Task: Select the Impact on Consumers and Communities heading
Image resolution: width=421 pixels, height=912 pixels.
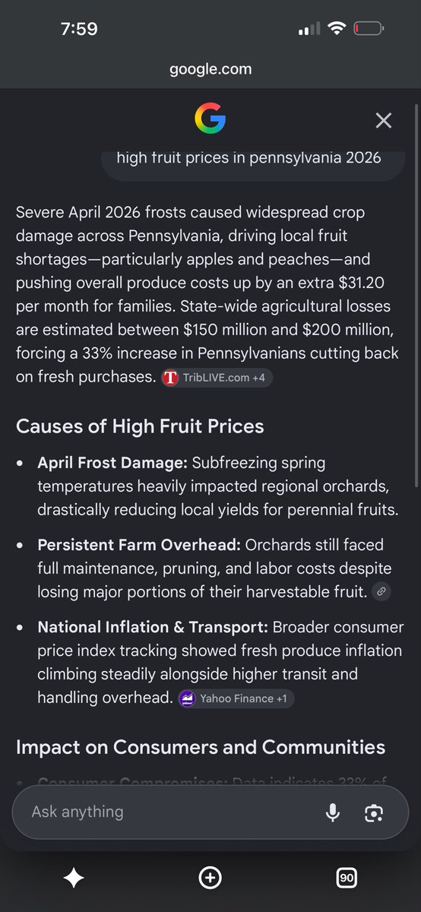Action: [x=201, y=747]
